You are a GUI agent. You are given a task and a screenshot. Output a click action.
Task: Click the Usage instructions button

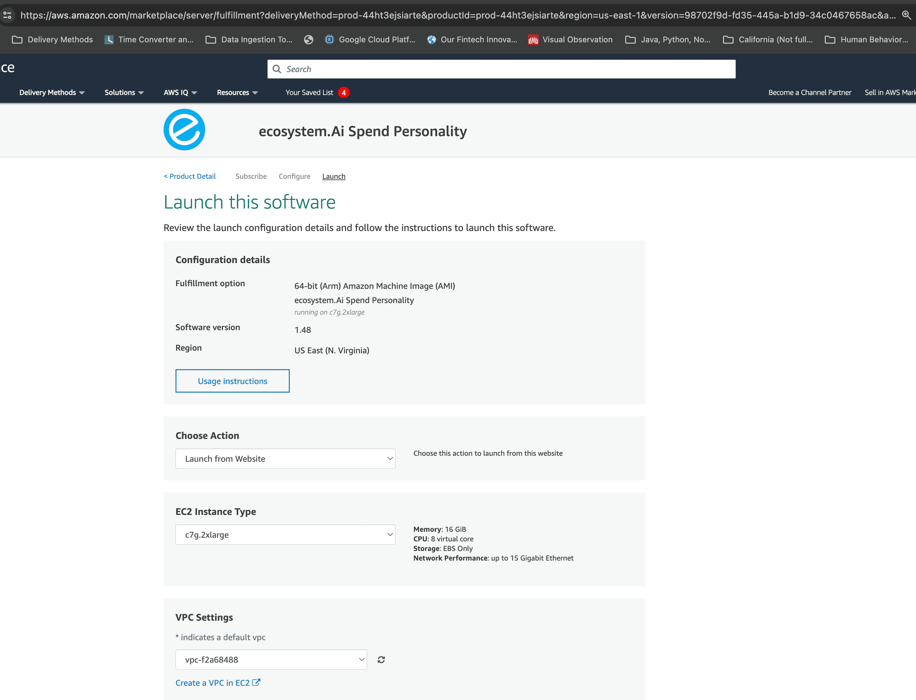click(x=232, y=381)
